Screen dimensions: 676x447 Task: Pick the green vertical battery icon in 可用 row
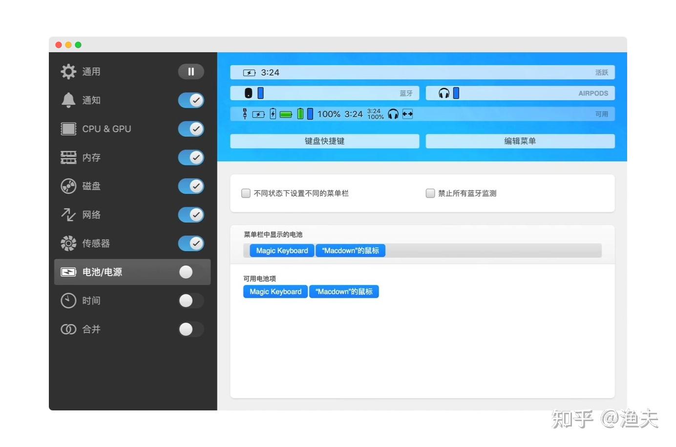point(300,114)
